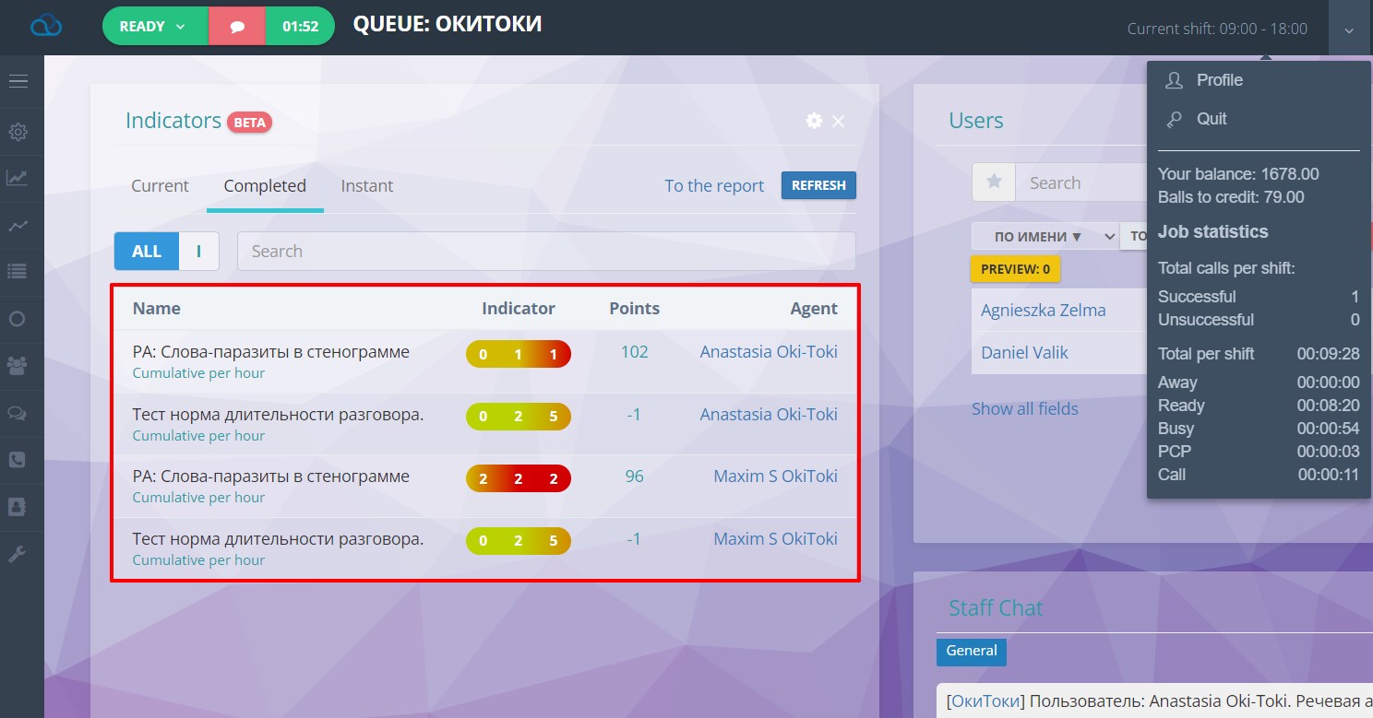
Task: Click the wrench tools icon in the sidebar
Action: [x=18, y=554]
